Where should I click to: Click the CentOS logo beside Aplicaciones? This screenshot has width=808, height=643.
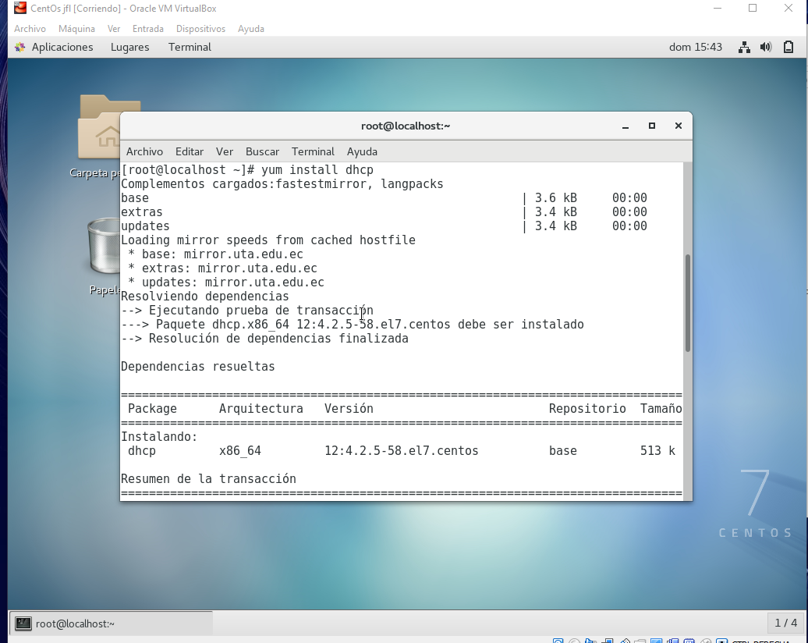[19, 47]
